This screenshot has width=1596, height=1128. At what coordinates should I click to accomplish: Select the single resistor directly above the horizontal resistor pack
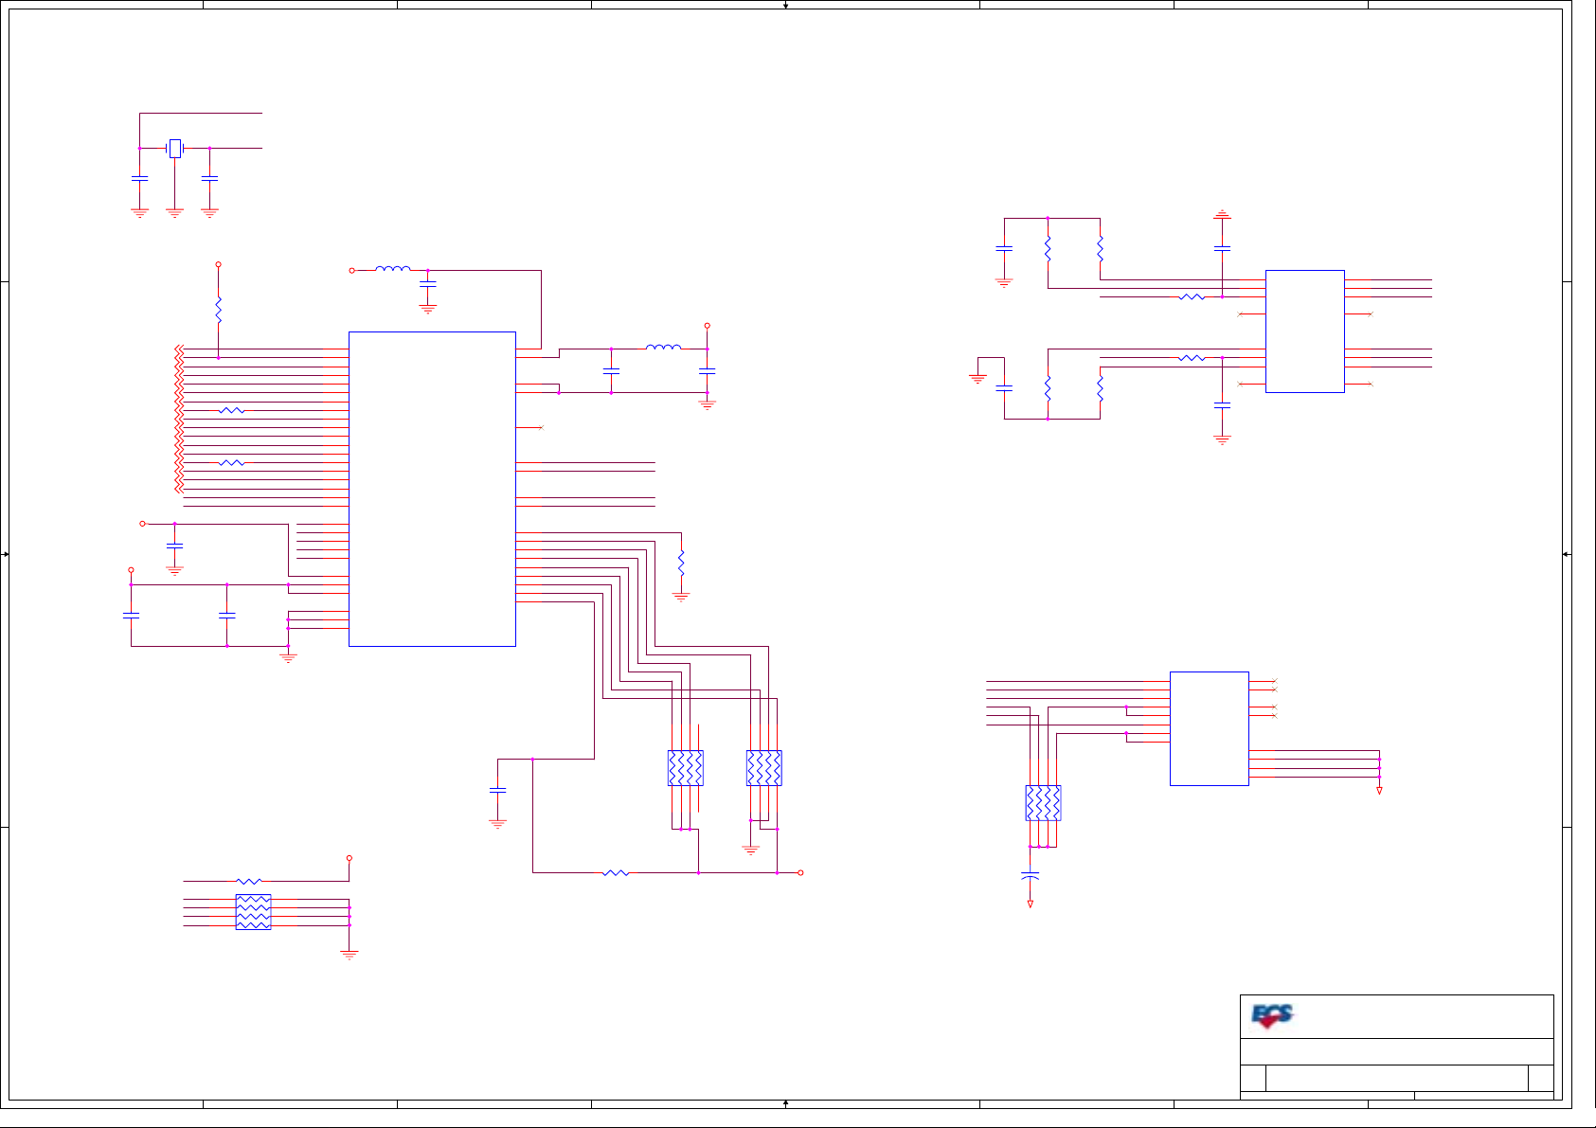click(249, 881)
